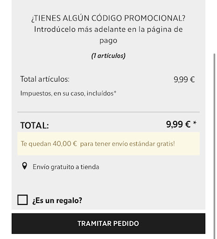Click the Envío gratuito a tienda text
This screenshot has height=239, width=217.
pyautogui.click(x=66, y=167)
